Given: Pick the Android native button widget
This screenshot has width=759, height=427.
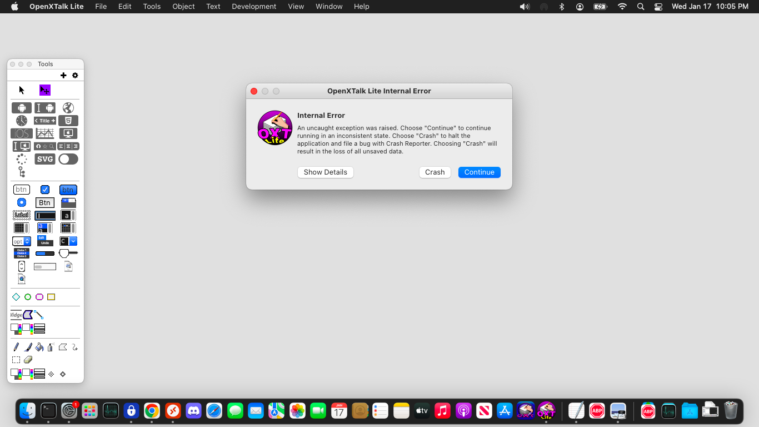Looking at the screenshot, I should (22, 108).
